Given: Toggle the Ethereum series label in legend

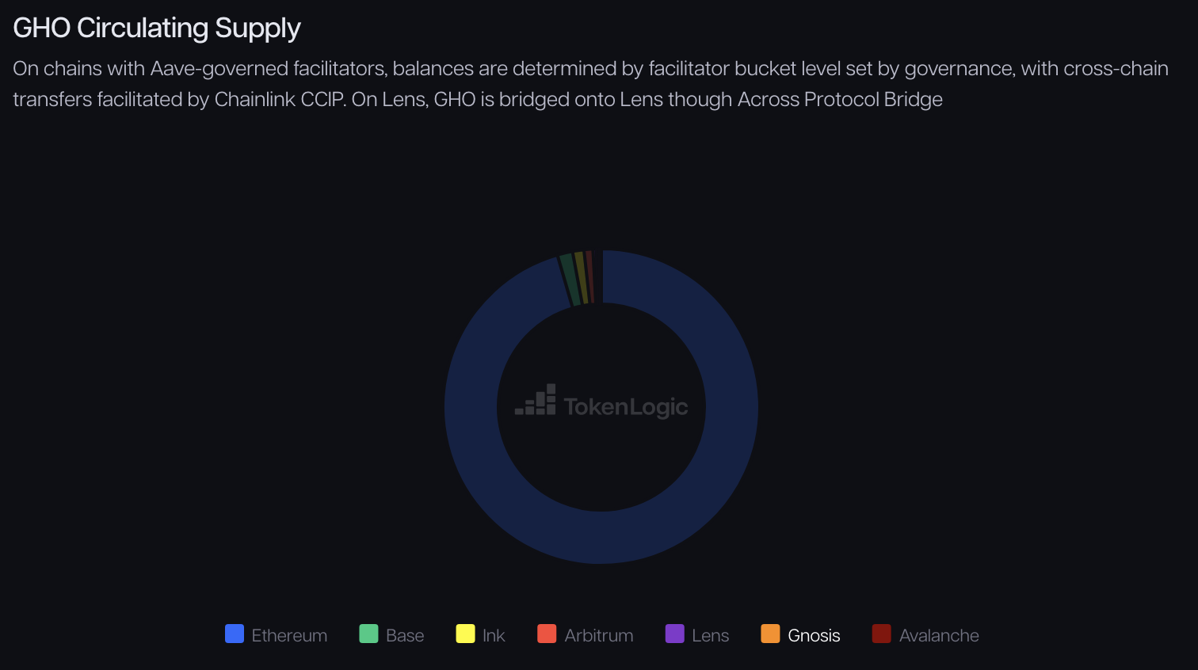Looking at the screenshot, I should (x=289, y=635).
